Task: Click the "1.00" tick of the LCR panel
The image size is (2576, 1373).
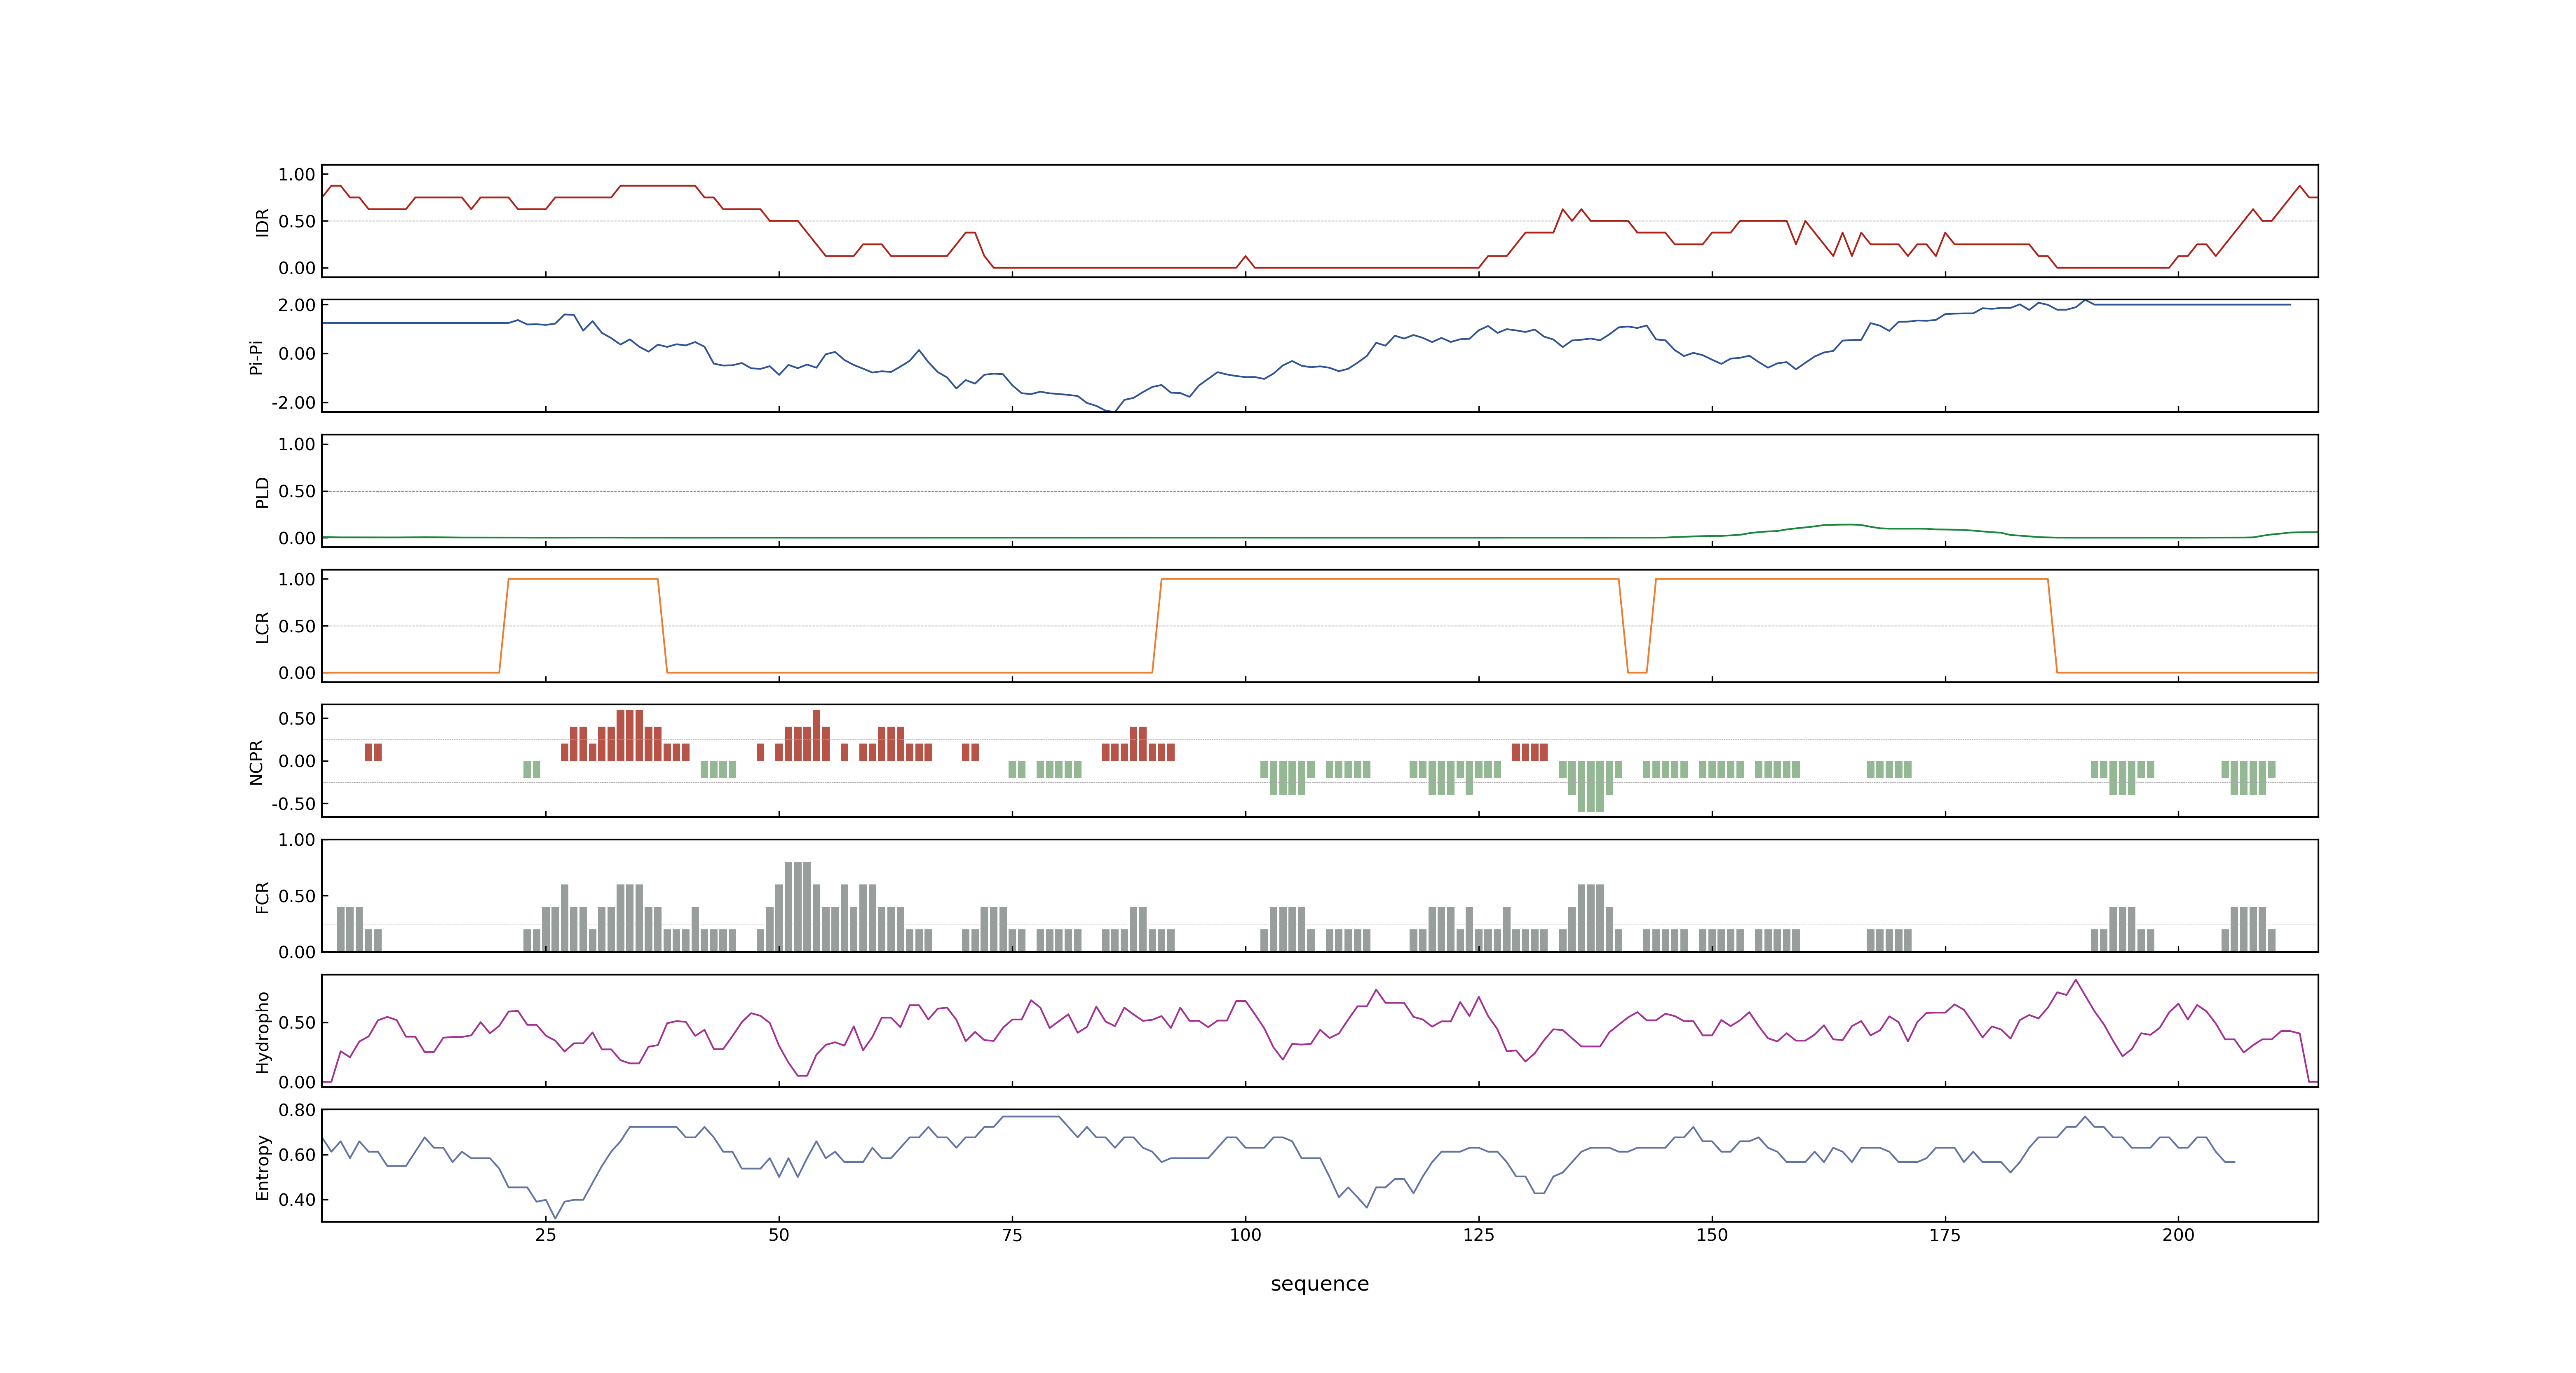Action: [297, 580]
